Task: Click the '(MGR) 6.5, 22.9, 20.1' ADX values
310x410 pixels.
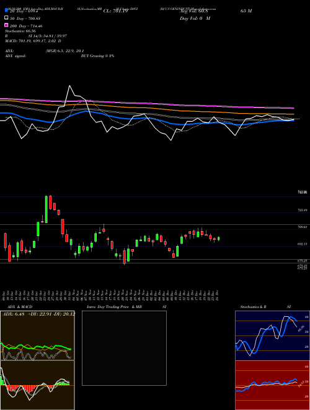Action: pos(64,51)
